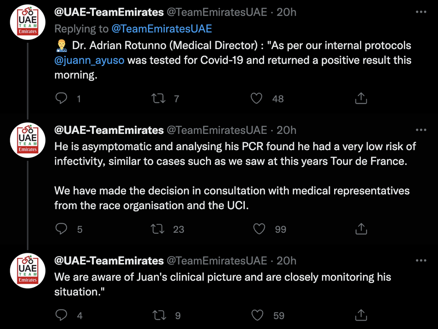This screenshot has height=329, width=438.
Task: Like the tweet with 99 likes
Action: [x=259, y=229]
